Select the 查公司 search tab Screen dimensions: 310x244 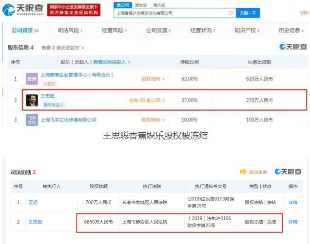[123, 5]
